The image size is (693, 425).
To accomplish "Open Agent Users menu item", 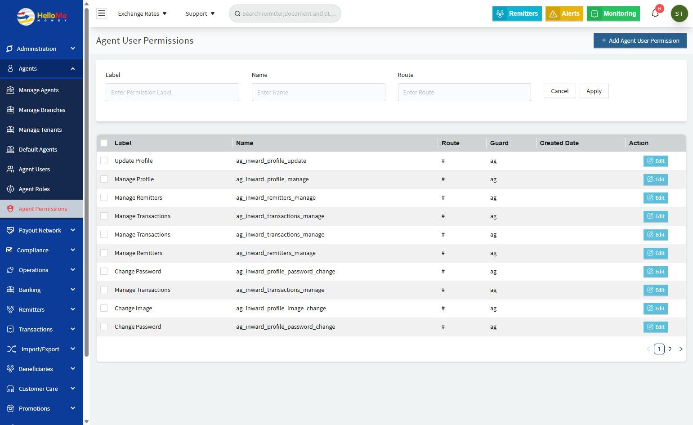I will [x=41, y=169].
